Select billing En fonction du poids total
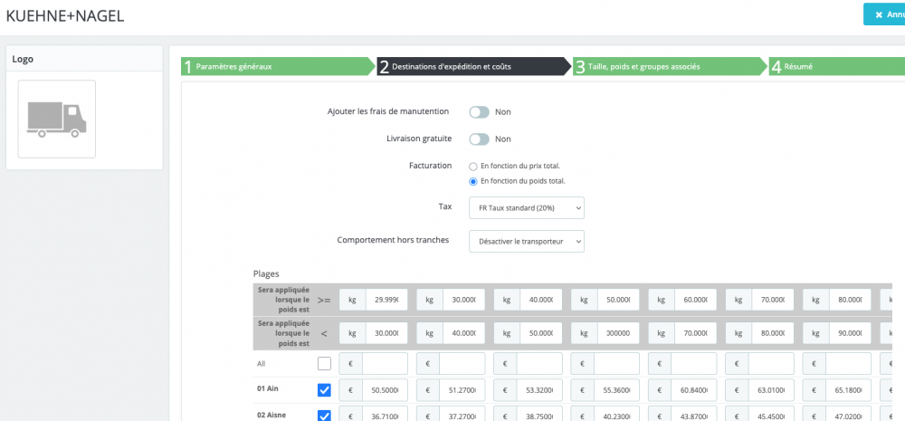Screen dimensions: 905x421 click(473, 181)
